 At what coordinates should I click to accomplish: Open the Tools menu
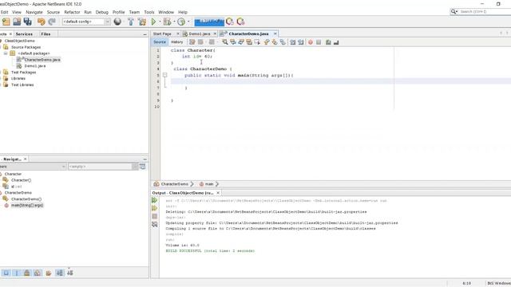[x=149, y=12]
